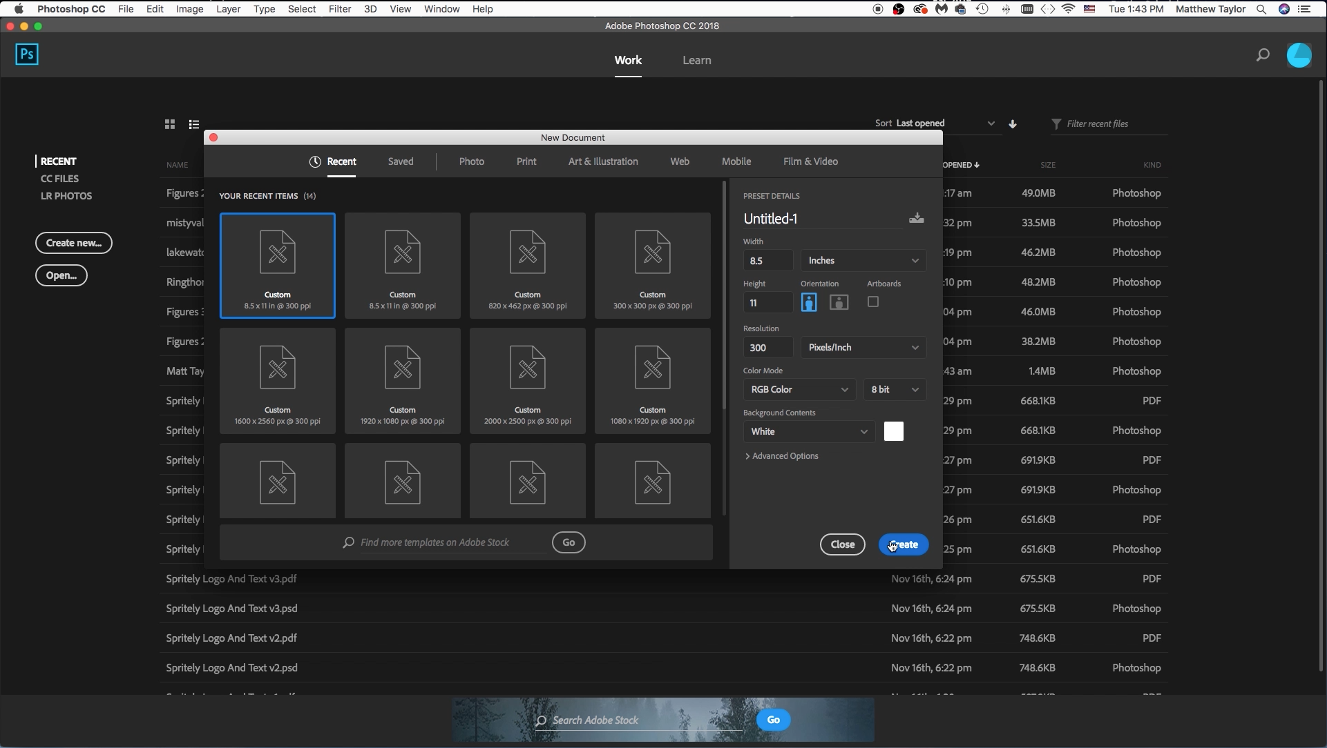The height and width of the screenshot is (748, 1327).
Task: Click the Height input field
Action: pyautogui.click(x=768, y=303)
